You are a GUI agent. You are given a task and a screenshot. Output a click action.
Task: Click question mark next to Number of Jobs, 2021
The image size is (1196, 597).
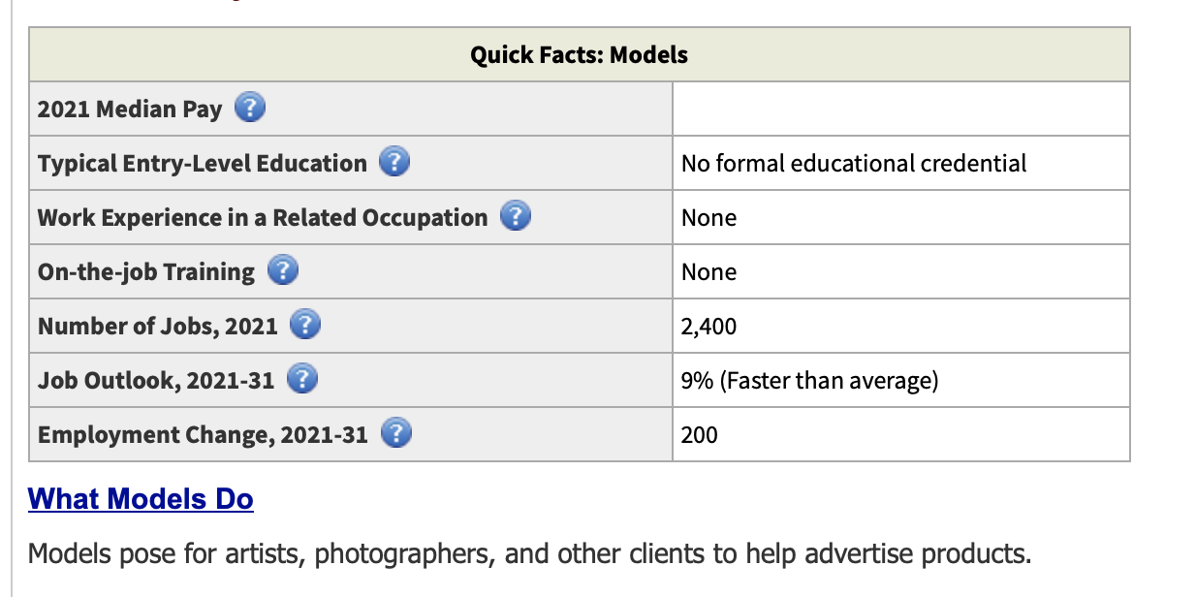pyautogui.click(x=305, y=326)
